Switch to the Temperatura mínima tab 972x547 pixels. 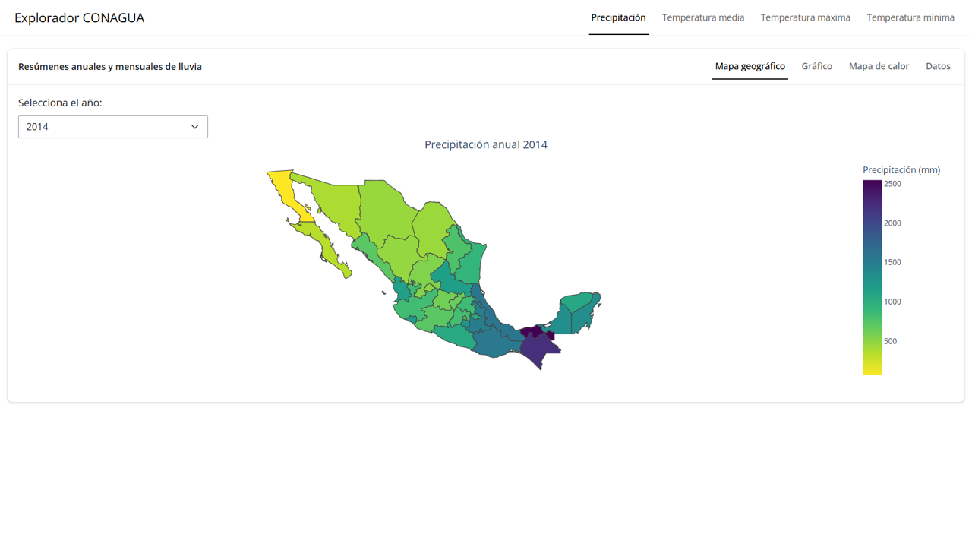point(910,17)
